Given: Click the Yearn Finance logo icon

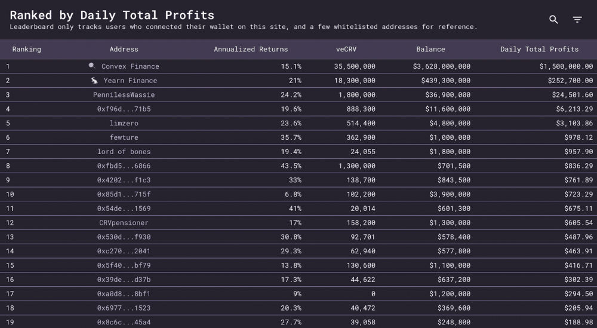Looking at the screenshot, I should tap(94, 80).
